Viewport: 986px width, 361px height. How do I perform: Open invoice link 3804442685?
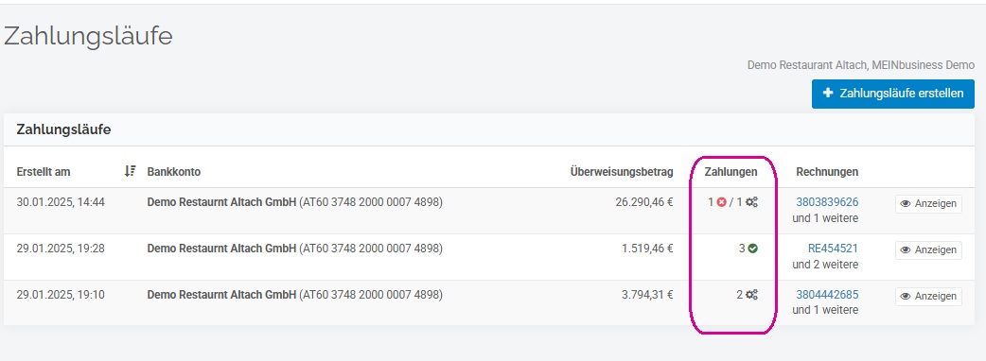point(827,295)
